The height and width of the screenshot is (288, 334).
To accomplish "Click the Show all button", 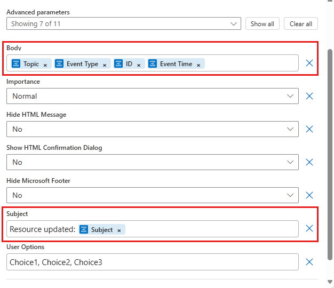I will [x=262, y=23].
